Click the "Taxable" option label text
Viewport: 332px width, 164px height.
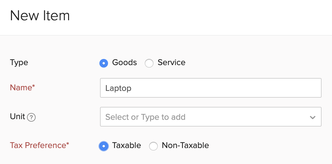[x=126, y=145]
